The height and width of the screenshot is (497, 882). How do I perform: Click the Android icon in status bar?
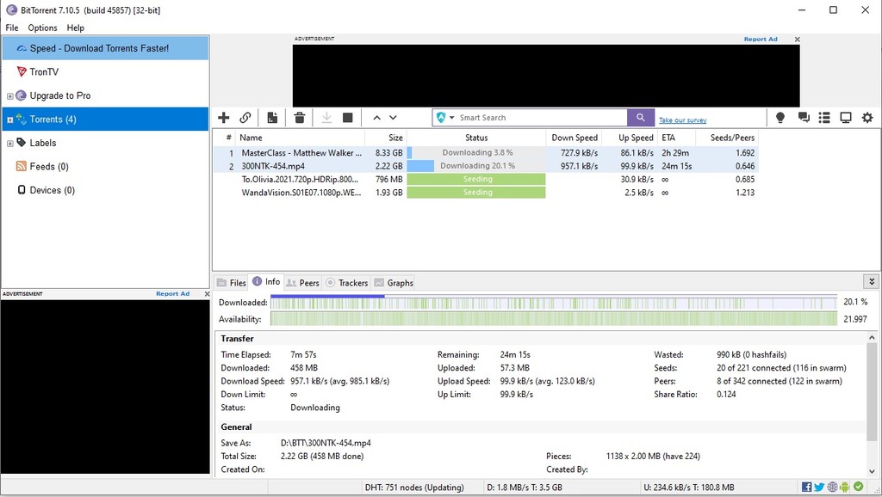point(845,487)
